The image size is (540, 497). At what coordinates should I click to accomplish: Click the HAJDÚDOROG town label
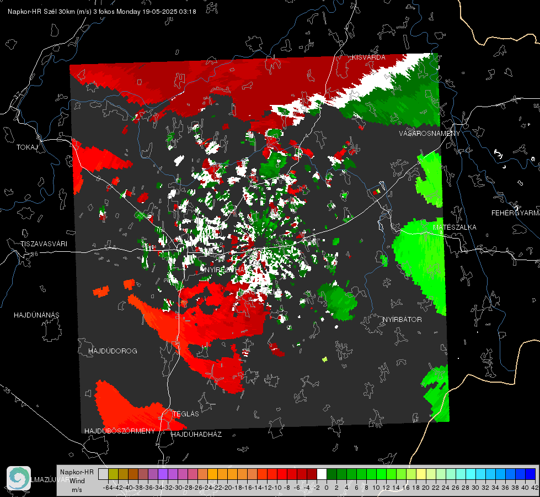click(113, 351)
